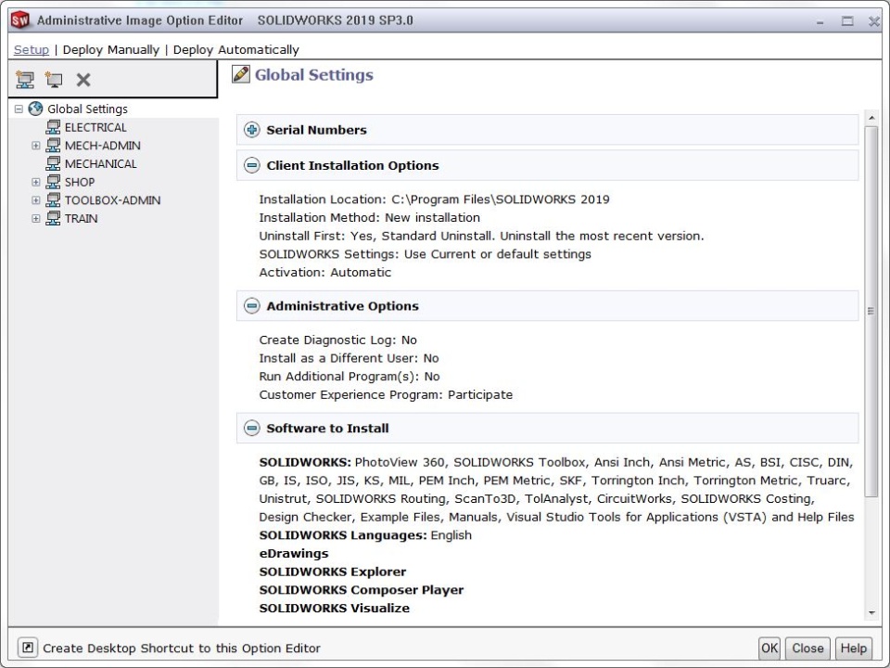This screenshot has height=668, width=890.
Task: Click the MECHANICAL group computer icon
Action: [x=53, y=163]
